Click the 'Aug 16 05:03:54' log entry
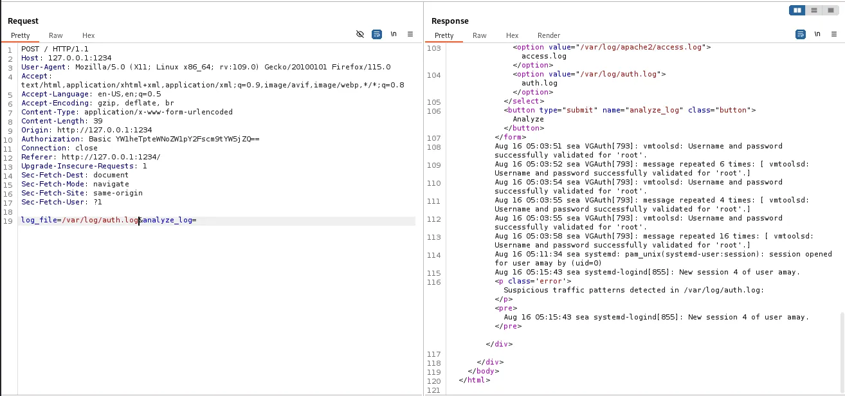Viewport: 845px width, 396px height. click(639, 186)
